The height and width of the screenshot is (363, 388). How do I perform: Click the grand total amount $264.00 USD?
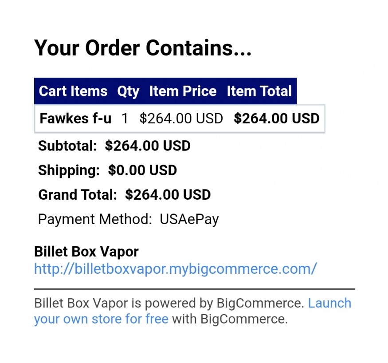tap(168, 194)
